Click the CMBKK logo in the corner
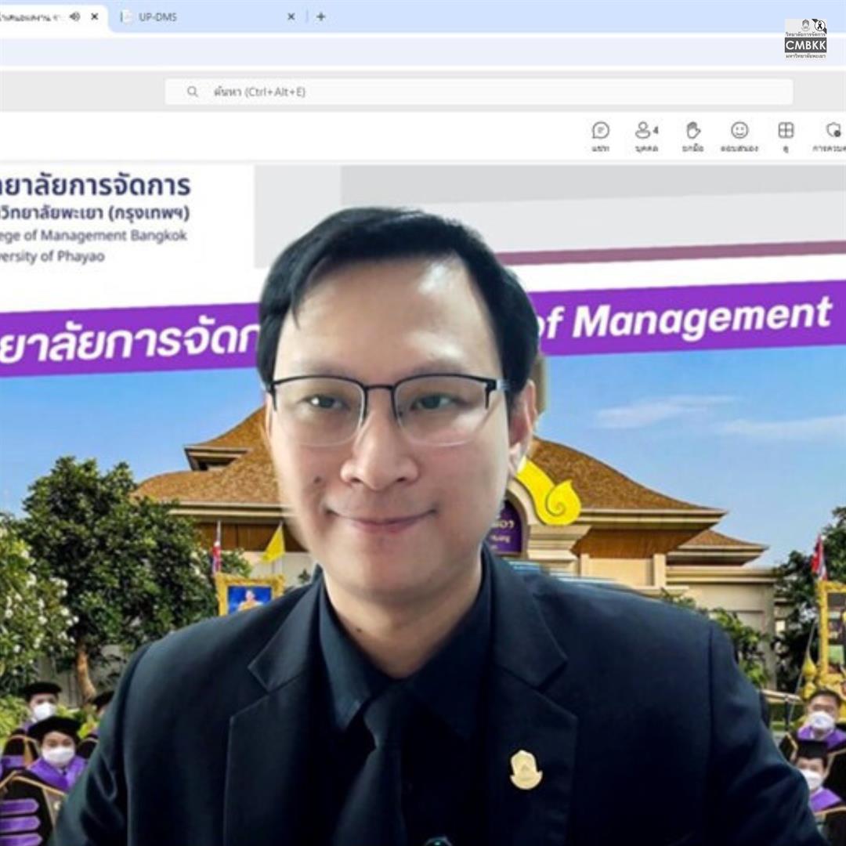Screen dimensions: 846x846 point(805,39)
